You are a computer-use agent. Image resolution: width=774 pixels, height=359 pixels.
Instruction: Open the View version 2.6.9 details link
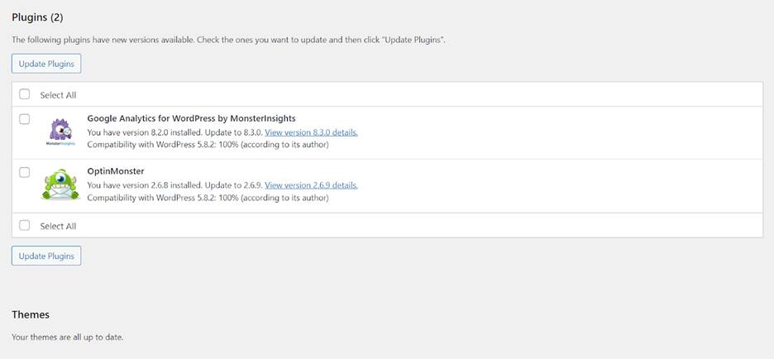point(311,185)
